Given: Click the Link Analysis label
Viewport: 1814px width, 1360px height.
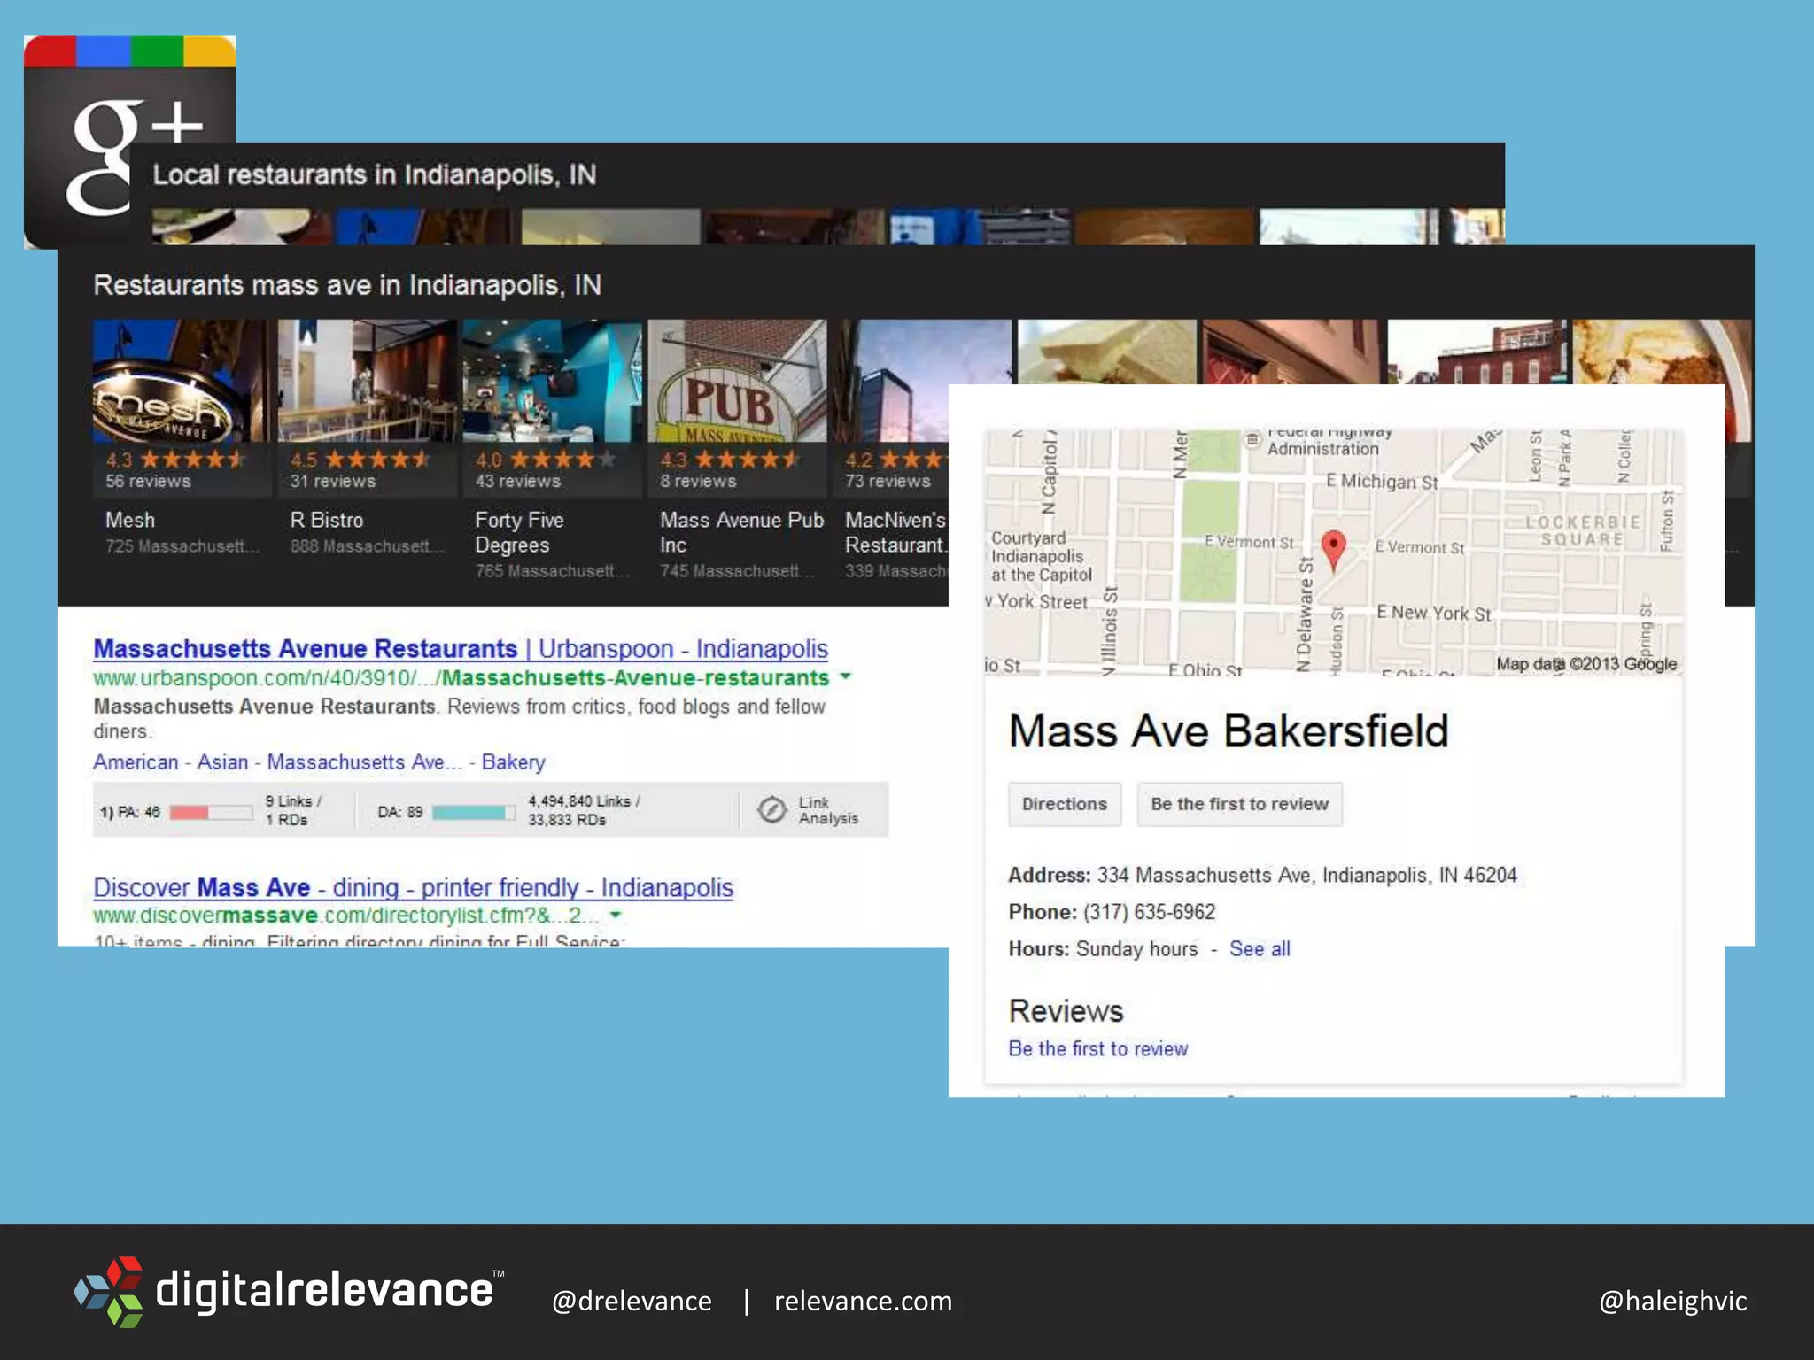Looking at the screenshot, I should (x=828, y=810).
